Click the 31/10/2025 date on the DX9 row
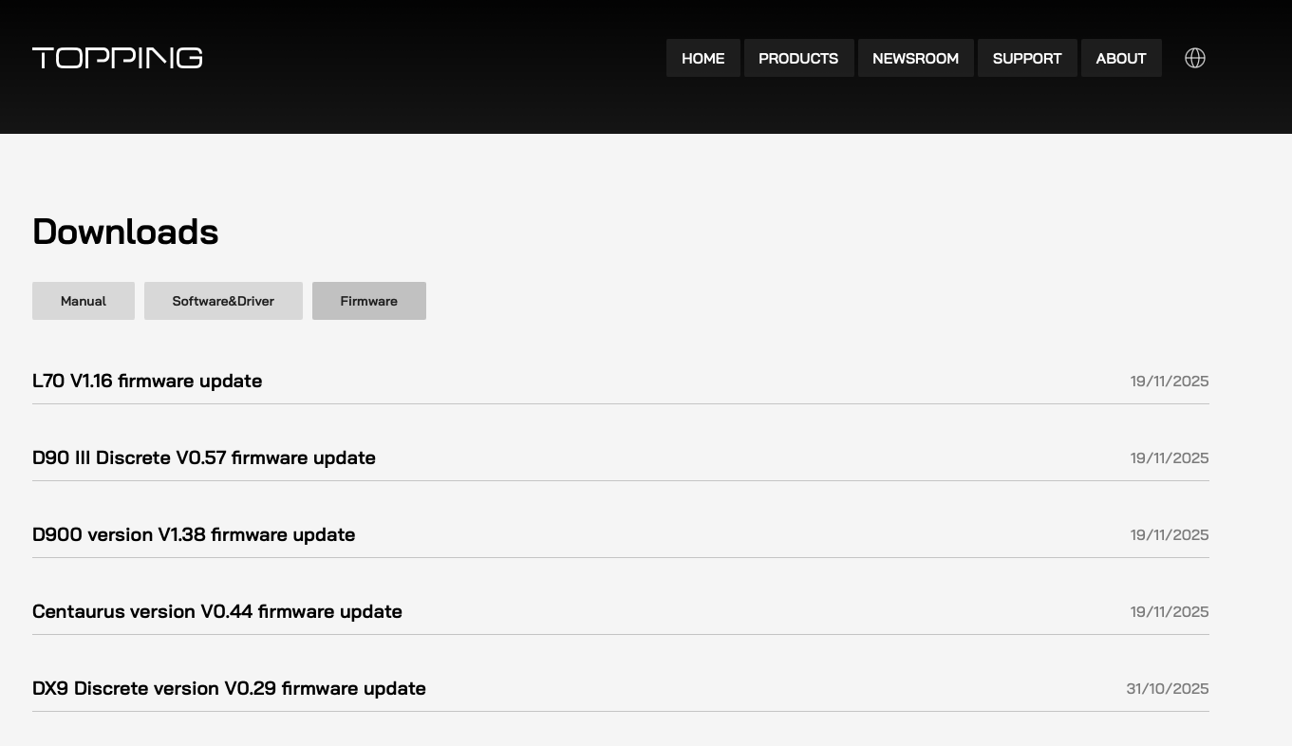The height and width of the screenshot is (746, 1292). tap(1168, 688)
